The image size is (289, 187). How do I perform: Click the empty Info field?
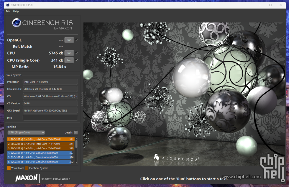click(50, 118)
